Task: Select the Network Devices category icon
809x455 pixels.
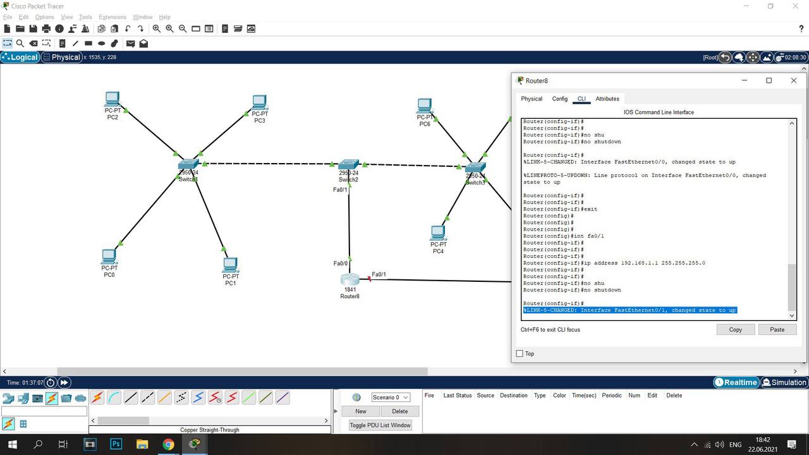Action: 8,398
